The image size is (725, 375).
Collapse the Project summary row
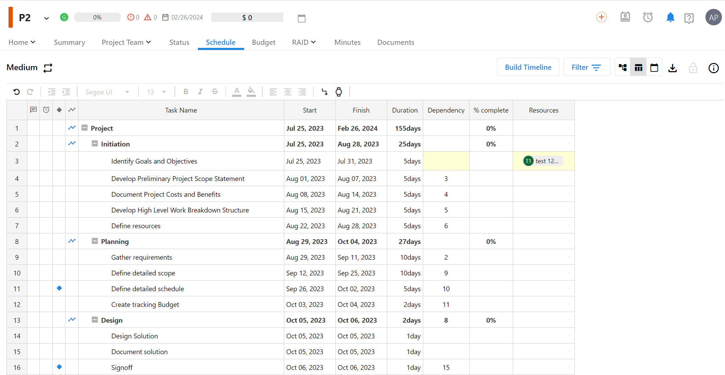tap(84, 128)
